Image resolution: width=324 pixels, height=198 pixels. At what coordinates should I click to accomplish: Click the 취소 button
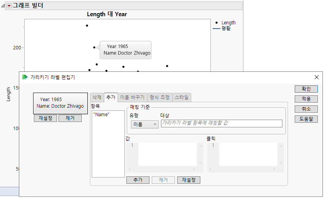tap(306, 109)
